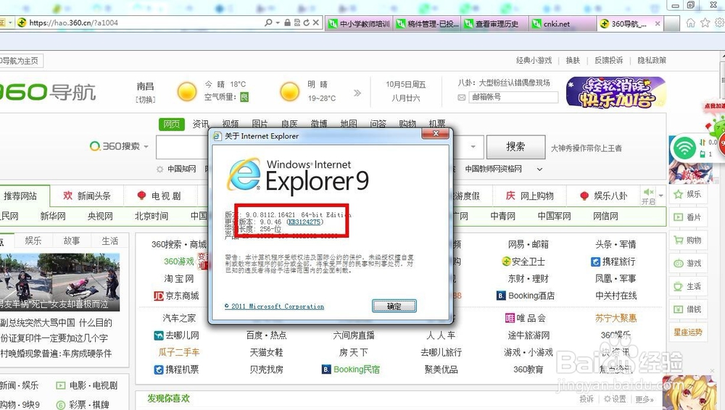Click the 轻松消除快乐加倍 banner
The height and width of the screenshot is (410, 725).
(x=616, y=92)
